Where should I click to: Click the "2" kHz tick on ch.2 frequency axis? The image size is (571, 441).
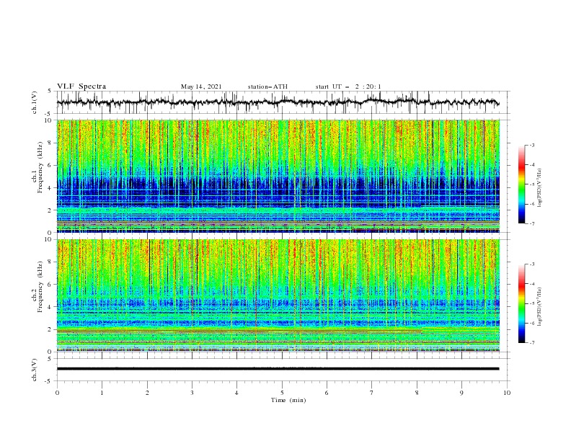[51, 329]
